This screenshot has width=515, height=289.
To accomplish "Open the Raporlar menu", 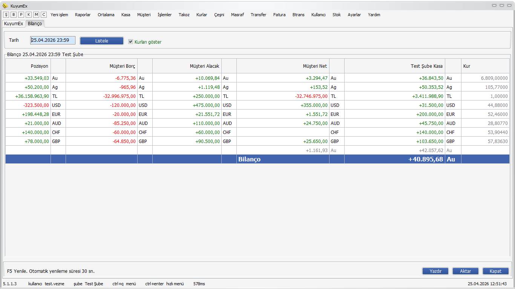I will pyautogui.click(x=83, y=15).
